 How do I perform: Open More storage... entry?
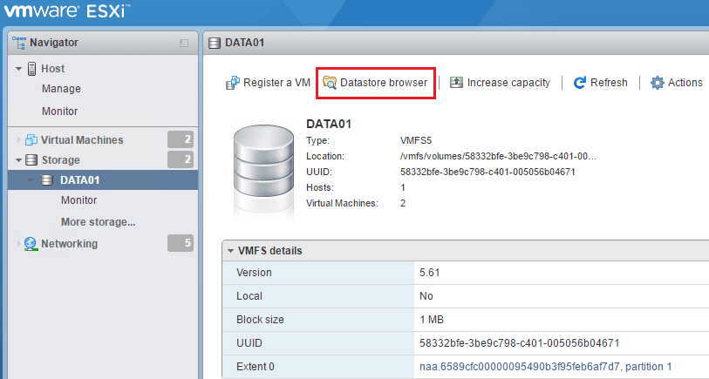coord(99,222)
